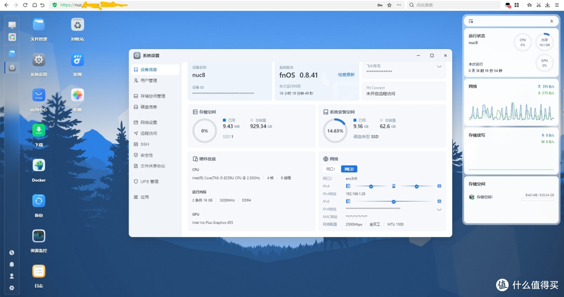Click the IPv4 globe internet icon

coord(439,186)
